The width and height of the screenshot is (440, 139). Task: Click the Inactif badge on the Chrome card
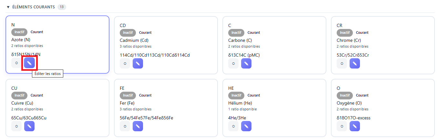tap(345, 32)
